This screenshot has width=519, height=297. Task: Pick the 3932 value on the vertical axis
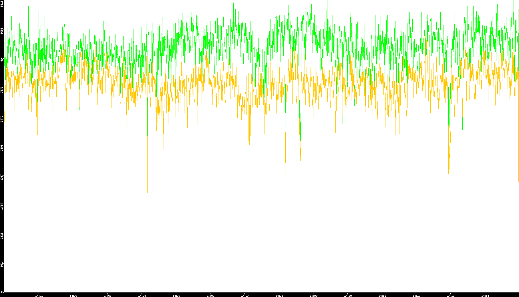2,89
